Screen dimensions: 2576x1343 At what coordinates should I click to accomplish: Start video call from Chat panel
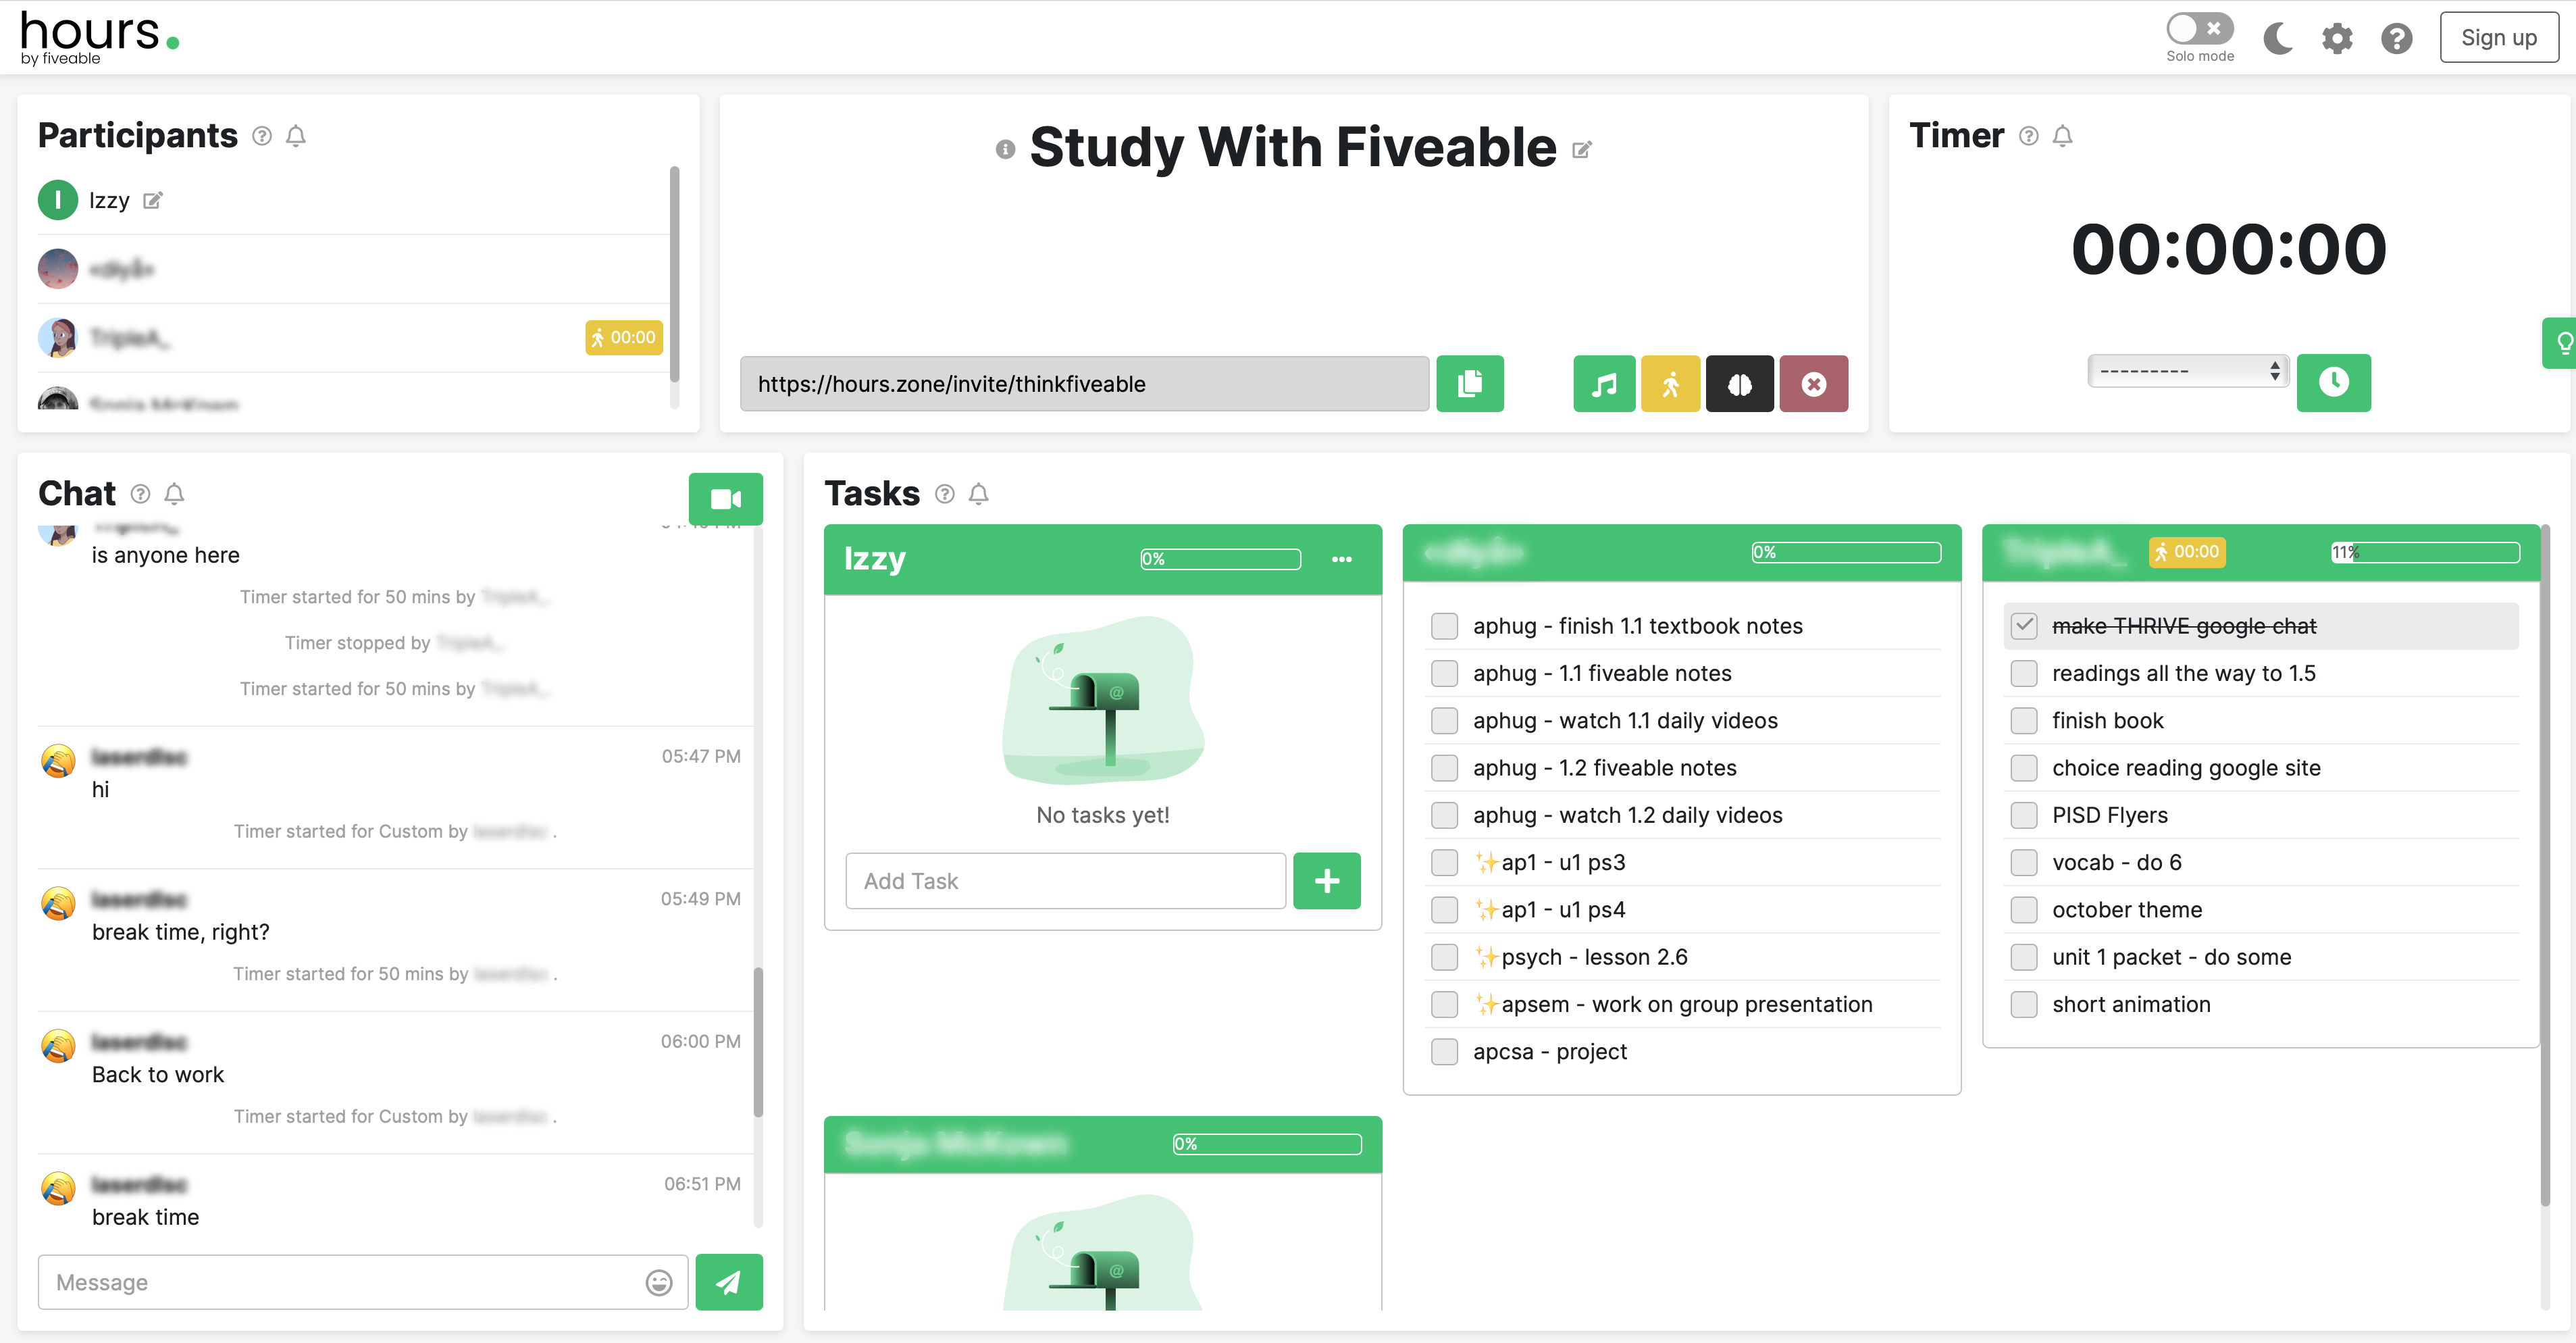click(725, 499)
